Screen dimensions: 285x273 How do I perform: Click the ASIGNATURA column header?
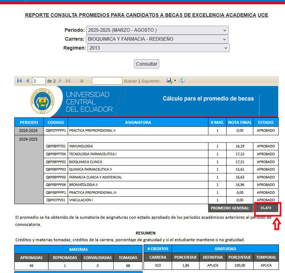[138, 122]
